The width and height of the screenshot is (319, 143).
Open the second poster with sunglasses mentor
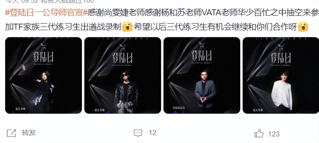tap(123, 75)
